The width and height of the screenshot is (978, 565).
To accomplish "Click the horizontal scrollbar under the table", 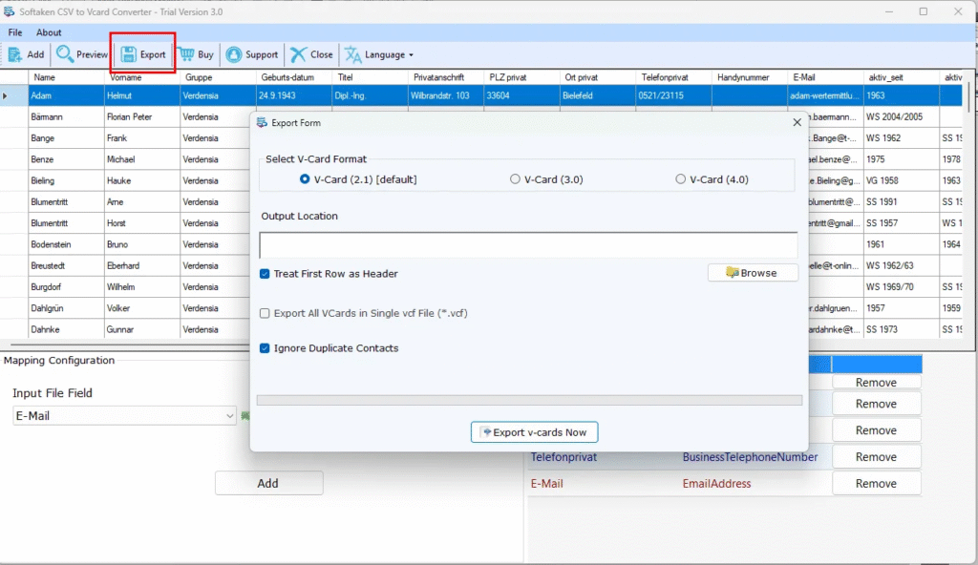I will (130, 345).
